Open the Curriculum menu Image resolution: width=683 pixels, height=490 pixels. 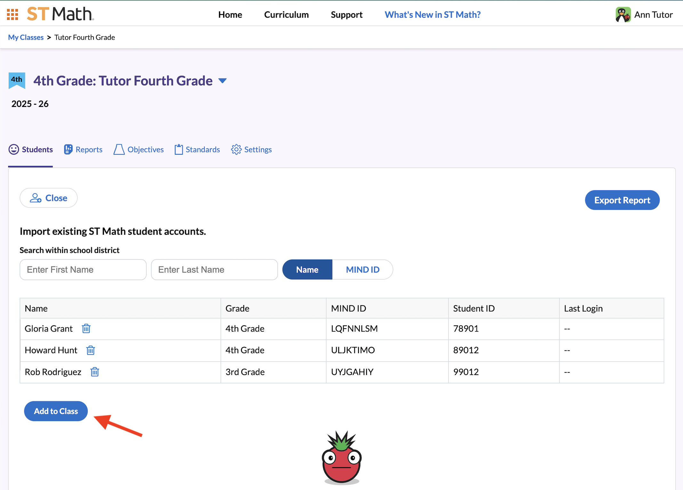(286, 14)
